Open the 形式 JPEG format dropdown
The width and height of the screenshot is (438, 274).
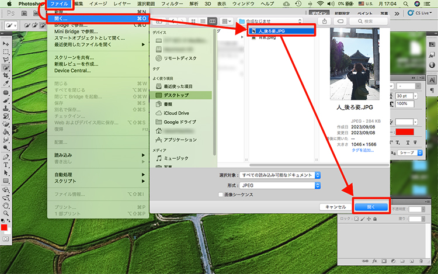pos(280,185)
